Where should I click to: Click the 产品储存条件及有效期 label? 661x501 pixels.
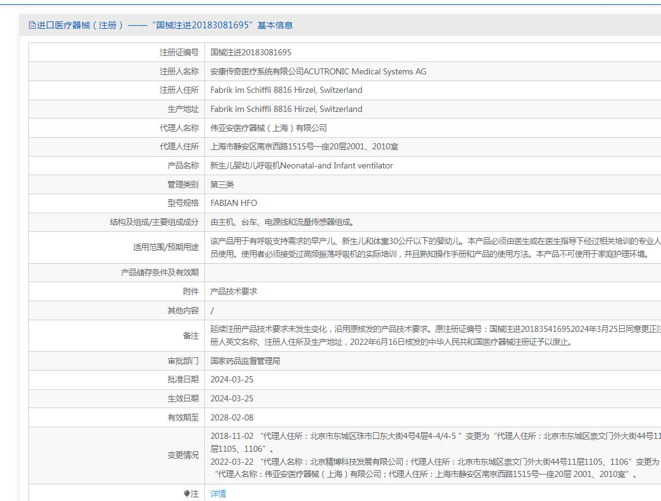pos(160,272)
